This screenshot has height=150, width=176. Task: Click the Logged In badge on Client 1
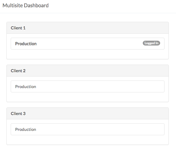tap(151, 43)
